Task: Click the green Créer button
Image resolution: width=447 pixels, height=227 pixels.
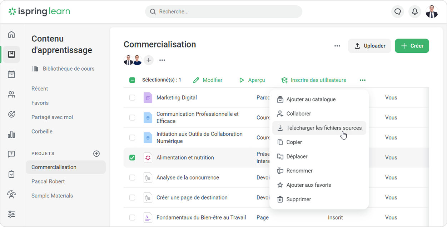Action: [x=412, y=46]
